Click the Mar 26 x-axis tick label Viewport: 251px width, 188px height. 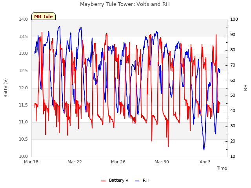tap(118, 162)
